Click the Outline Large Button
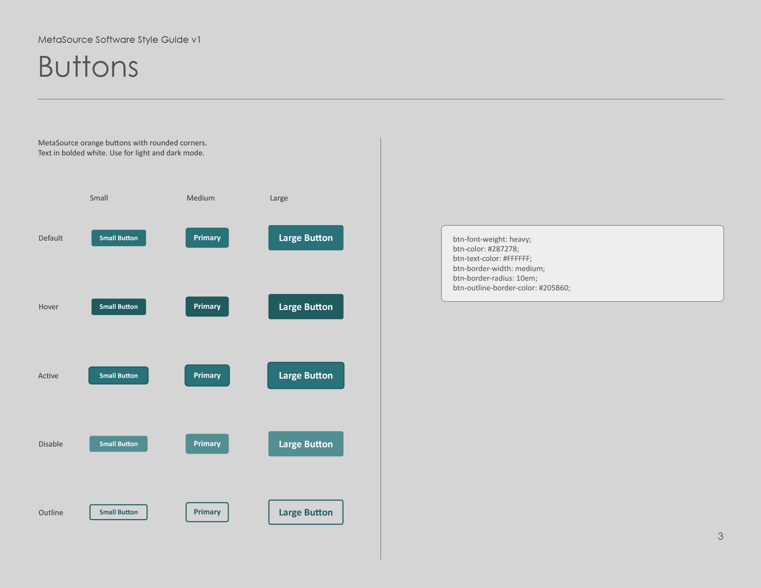Image resolution: width=761 pixels, height=588 pixels. click(305, 512)
